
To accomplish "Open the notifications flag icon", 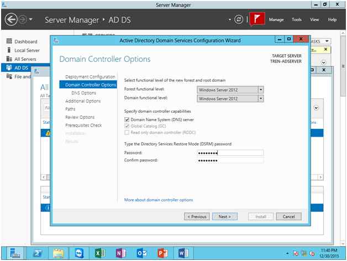I will click(257, 19).
